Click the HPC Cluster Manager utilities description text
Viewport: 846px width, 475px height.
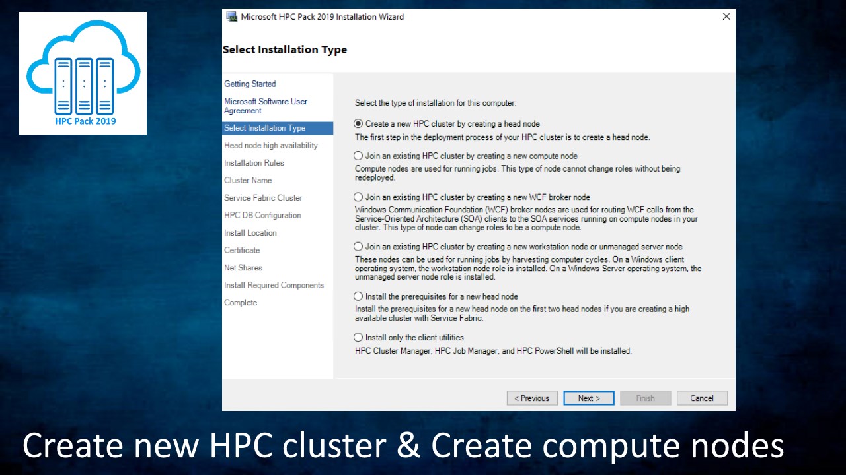coord(493,351)
